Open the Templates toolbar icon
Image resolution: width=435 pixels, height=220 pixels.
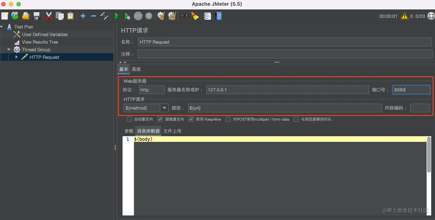15,16
